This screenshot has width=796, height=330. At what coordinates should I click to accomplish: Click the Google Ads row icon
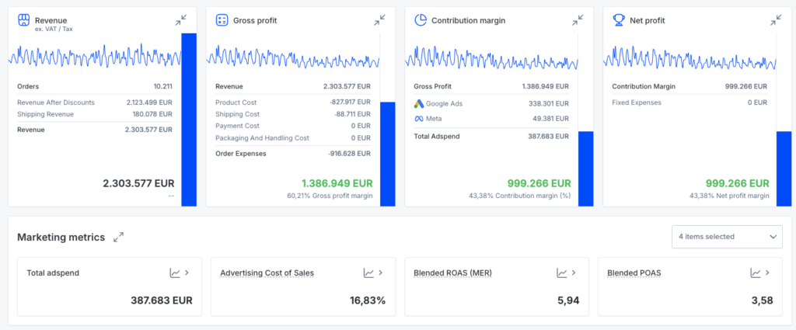point(418,102)
